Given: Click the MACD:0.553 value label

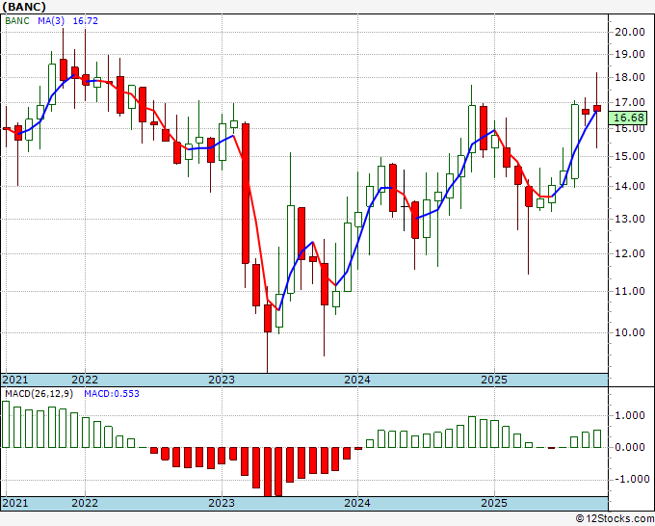Looking at the screenshot, I should tap(112, 394).
